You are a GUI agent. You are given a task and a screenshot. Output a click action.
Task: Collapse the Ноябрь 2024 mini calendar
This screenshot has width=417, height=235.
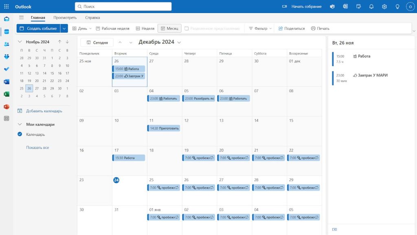click(20, 42)
